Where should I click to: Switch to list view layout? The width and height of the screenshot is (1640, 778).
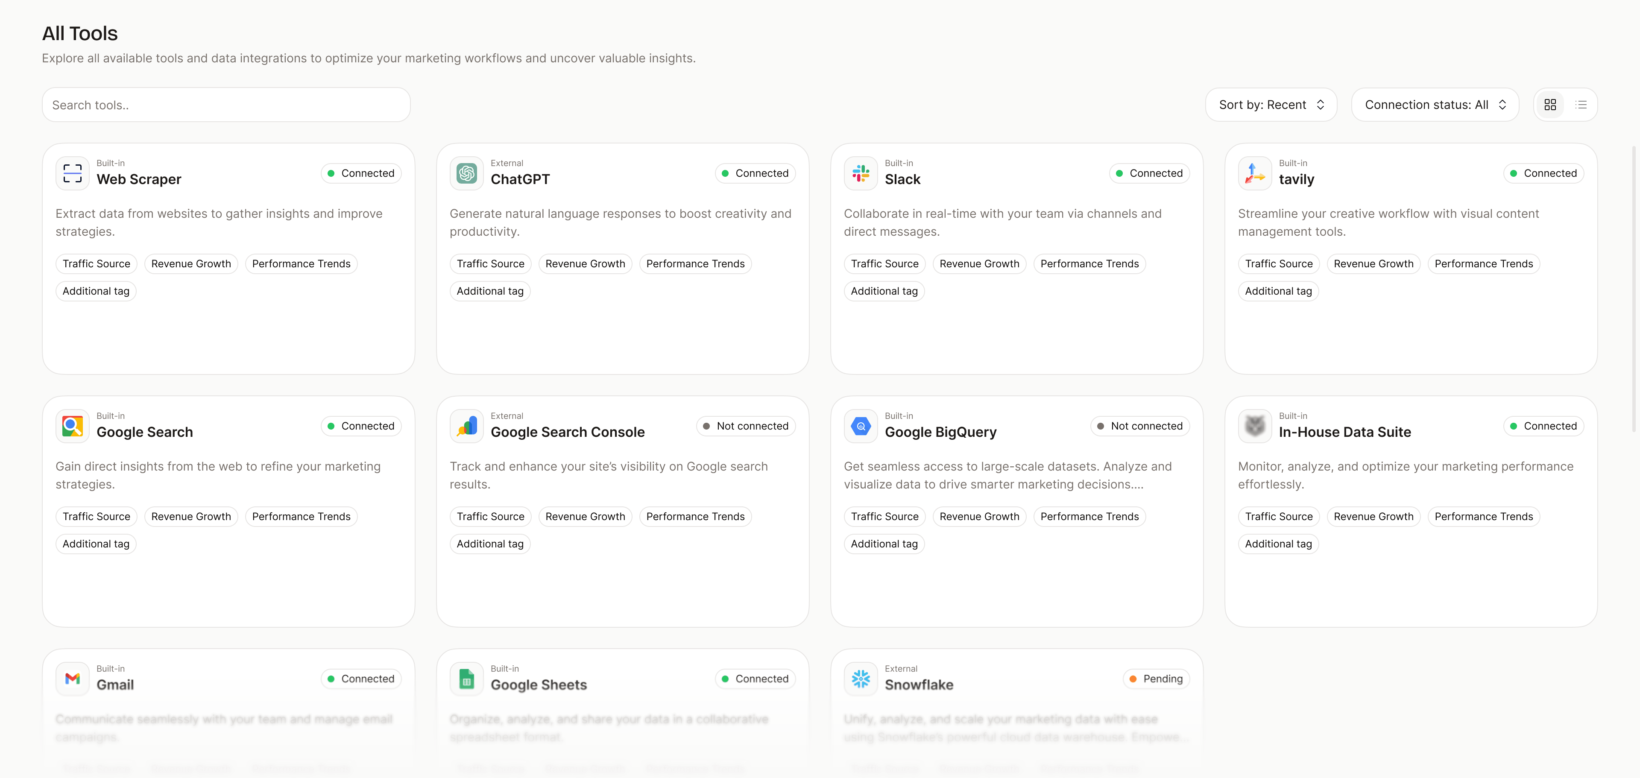[1581, 105]
